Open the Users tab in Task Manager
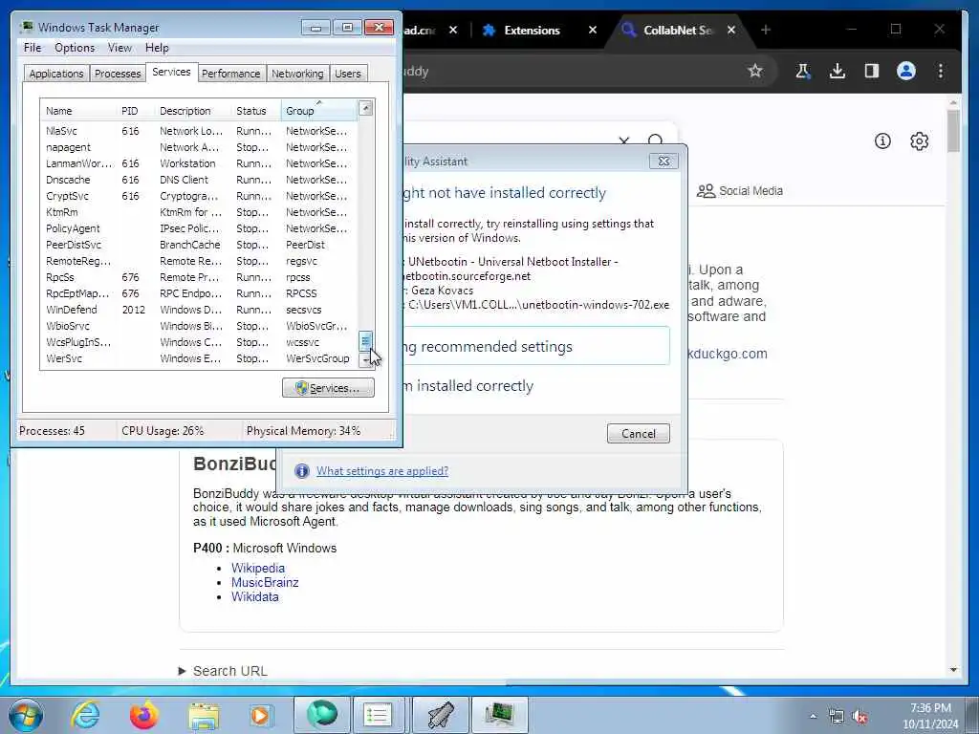Viewport: 979px width, 734px height. tap(348, 74)
